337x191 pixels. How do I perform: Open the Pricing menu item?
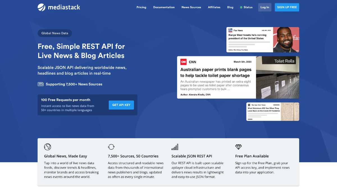point(141,7)
